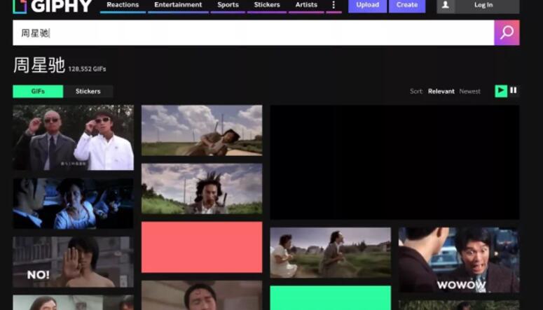Switch to the Stickers results toggle
The height and width of the screenshot is (310, 543).
point(88,92)
